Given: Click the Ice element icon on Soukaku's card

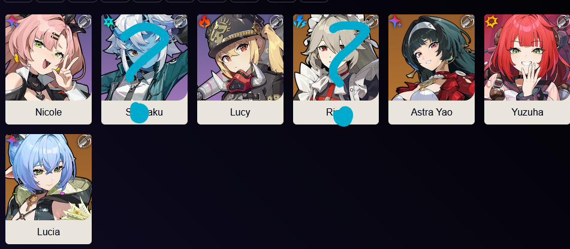Looking at the screenshot, I should 108,22.
